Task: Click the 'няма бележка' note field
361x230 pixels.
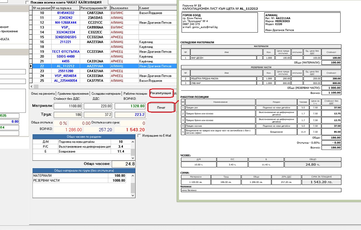Action: (x=261, y=190)
